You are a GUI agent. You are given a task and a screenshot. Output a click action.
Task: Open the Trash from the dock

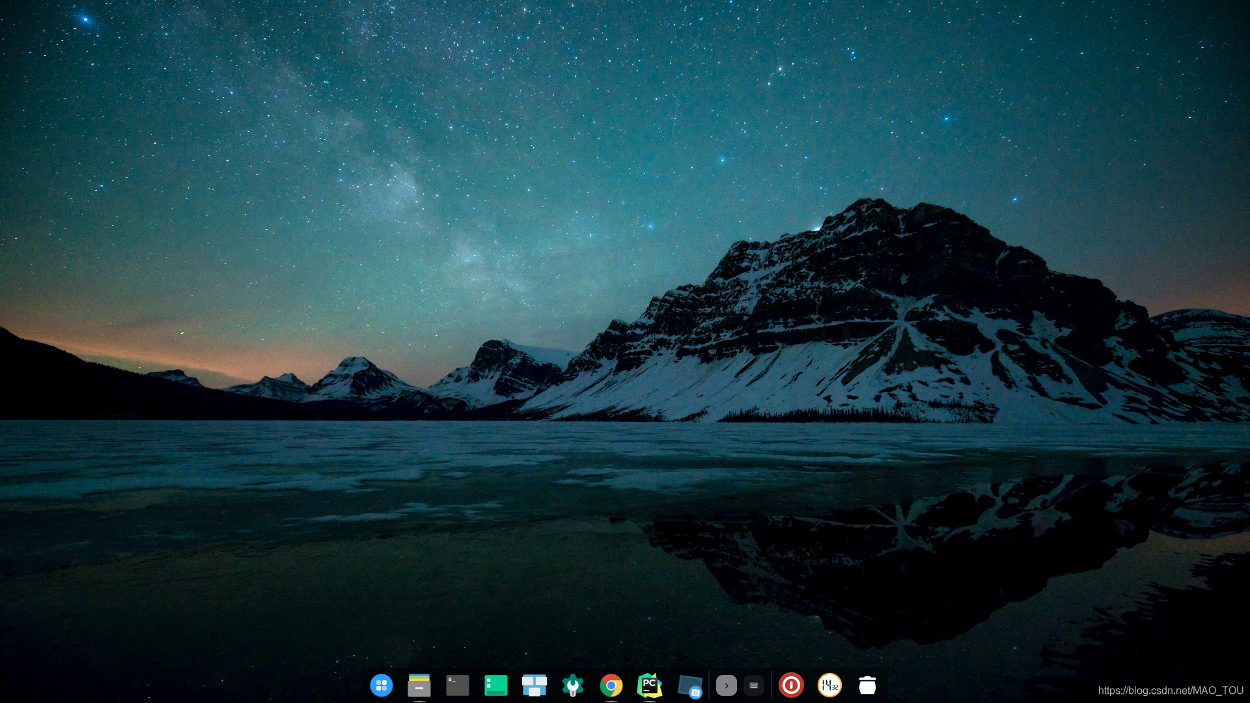868,686
